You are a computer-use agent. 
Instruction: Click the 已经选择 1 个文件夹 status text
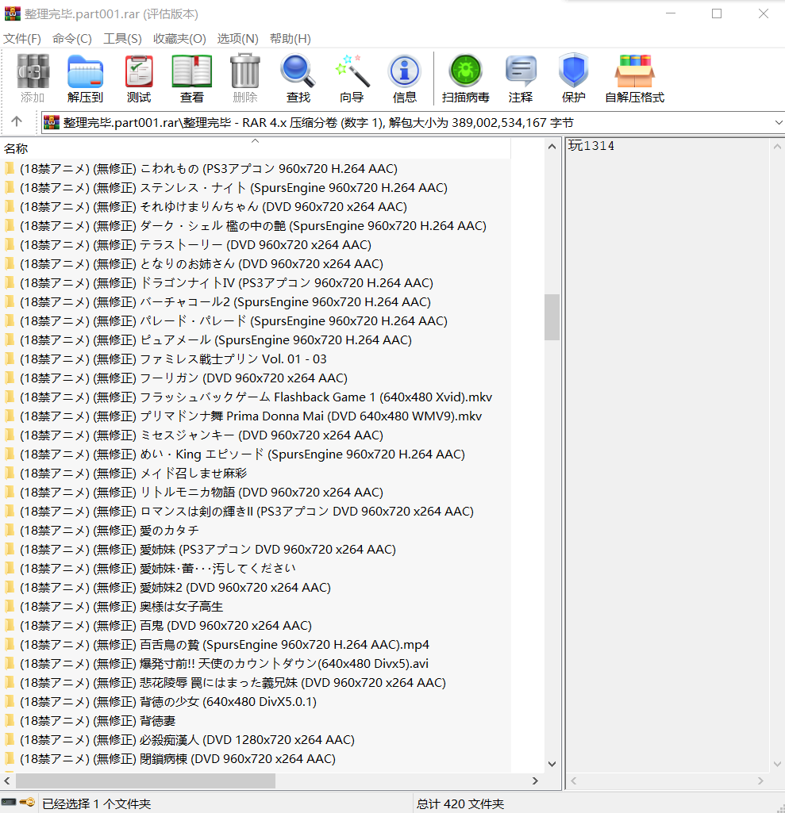[x=97, y=803]
